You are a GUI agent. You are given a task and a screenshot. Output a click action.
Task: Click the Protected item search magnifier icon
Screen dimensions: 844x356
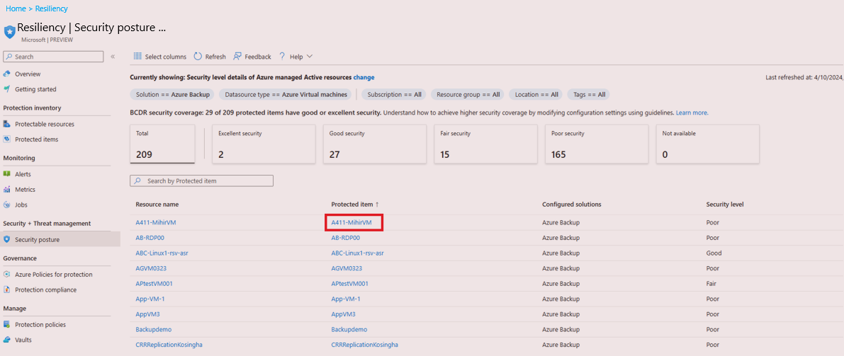coord(138,180)
